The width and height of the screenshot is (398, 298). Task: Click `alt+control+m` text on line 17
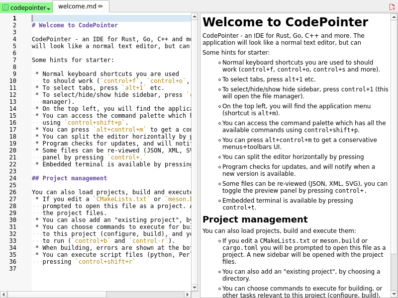pos(119,130)
